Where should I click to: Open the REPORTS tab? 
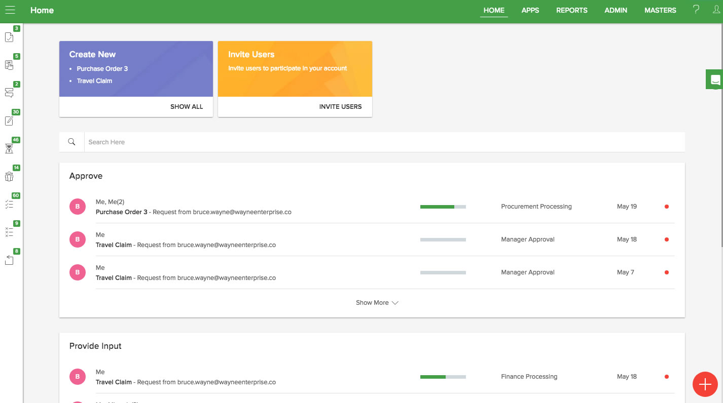[x=571, y=10]
